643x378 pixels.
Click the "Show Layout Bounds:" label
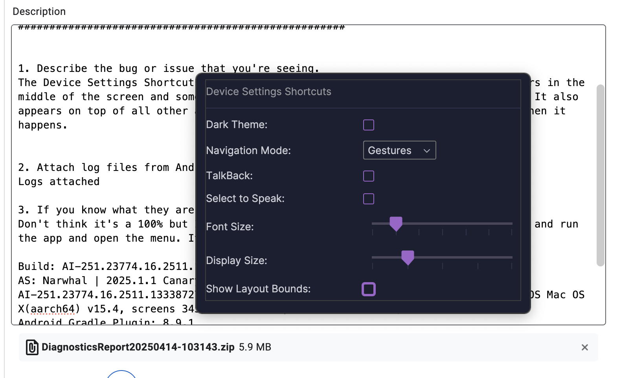pyautogui.click(x=258, y=289)
